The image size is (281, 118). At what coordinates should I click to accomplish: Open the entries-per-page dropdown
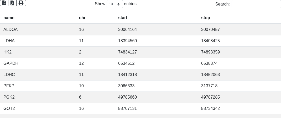tap(115, 4)
